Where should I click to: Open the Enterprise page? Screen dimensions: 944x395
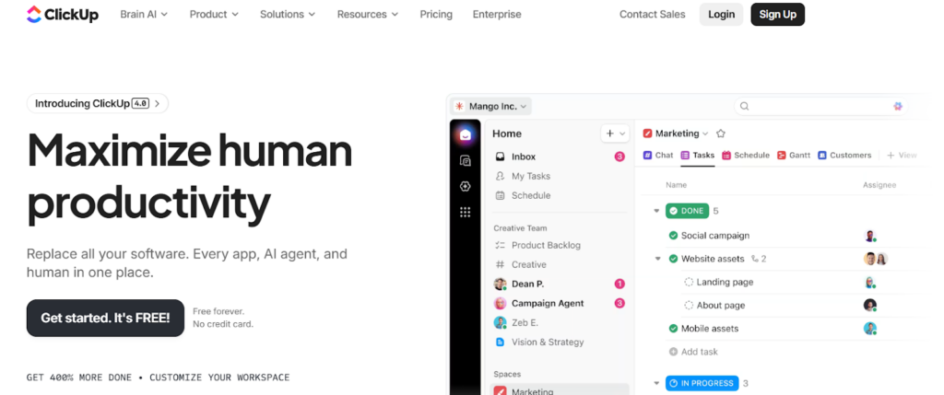(x=497, y=15)
